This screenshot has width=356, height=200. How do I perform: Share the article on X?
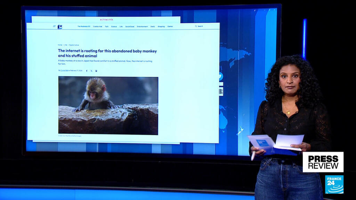point(91,70)
